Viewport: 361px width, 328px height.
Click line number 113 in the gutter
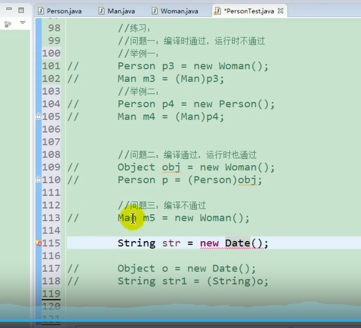coord(51,218)
